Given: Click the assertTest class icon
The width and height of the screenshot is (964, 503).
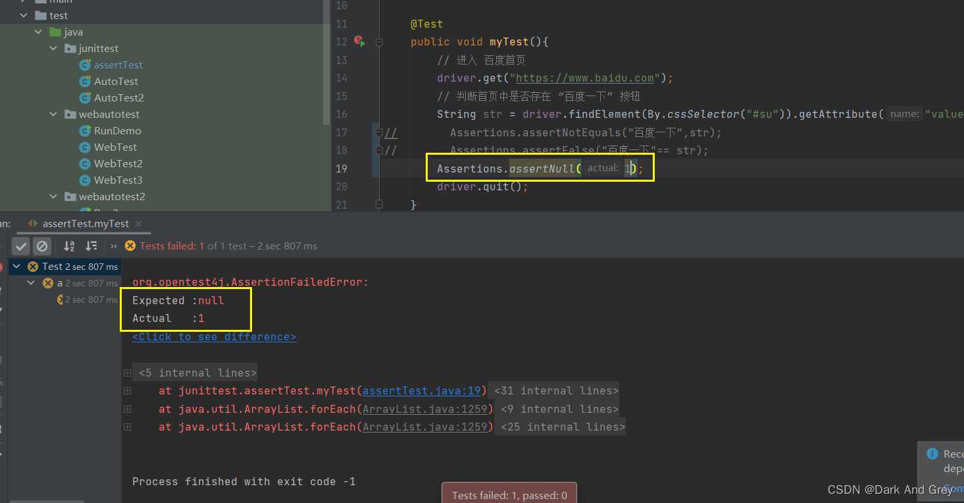Looking at the screenshot, I should [84, 65].
